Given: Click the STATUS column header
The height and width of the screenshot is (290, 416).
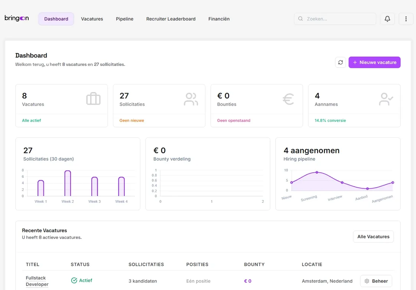Looking at the screenshot, I should [x=80, y=264].
